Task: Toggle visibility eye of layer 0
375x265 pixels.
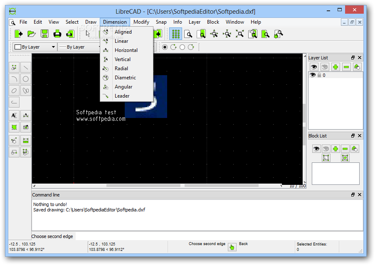Action: pyautogui.click(x=313, y=75)
